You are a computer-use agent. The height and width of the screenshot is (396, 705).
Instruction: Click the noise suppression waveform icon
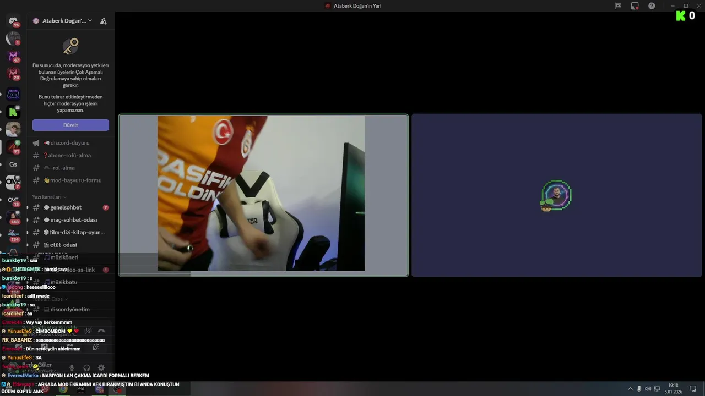[88, 331]
